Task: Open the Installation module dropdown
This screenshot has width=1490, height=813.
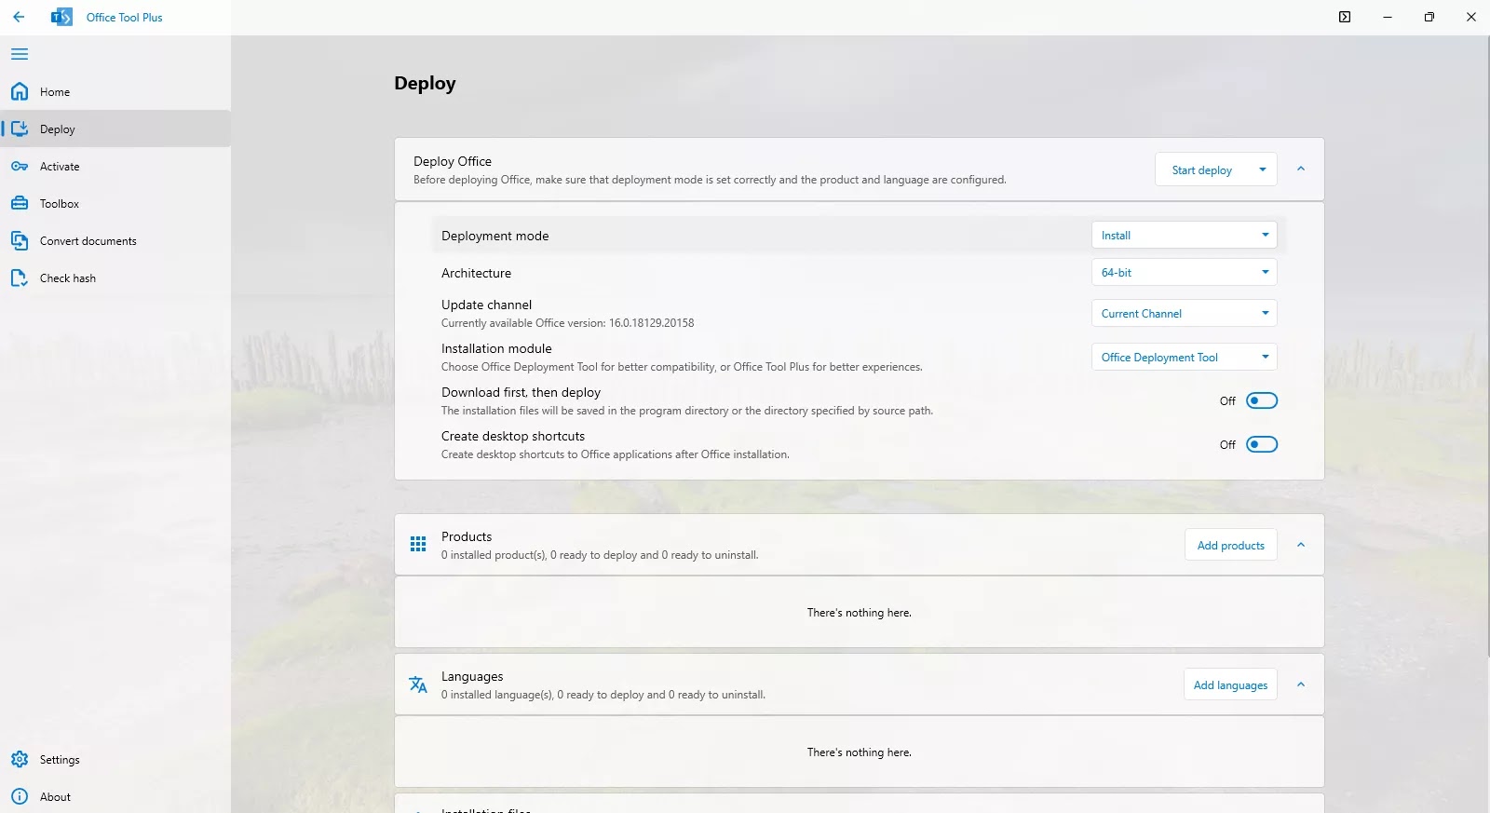Action: tap(1184, 357)
